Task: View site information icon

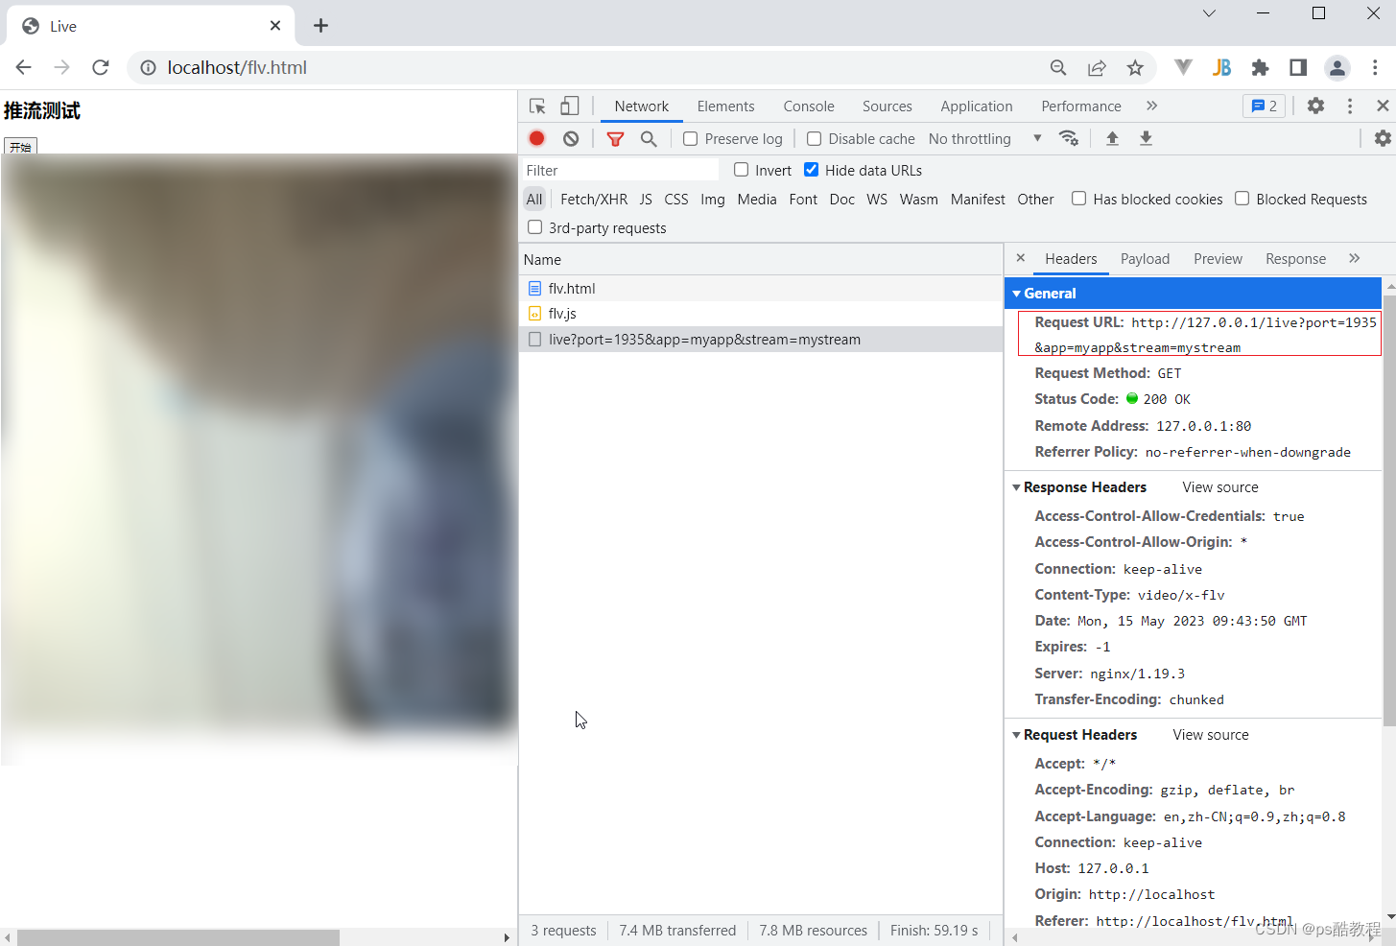Action: 148,67
